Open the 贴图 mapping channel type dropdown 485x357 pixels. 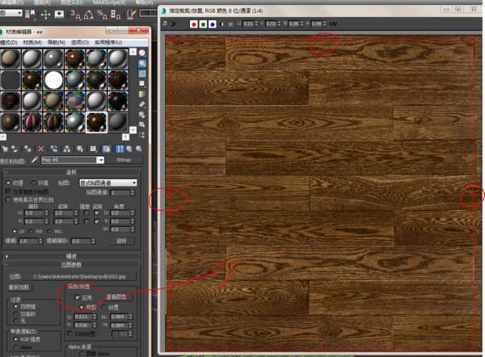tap(108, 183)
